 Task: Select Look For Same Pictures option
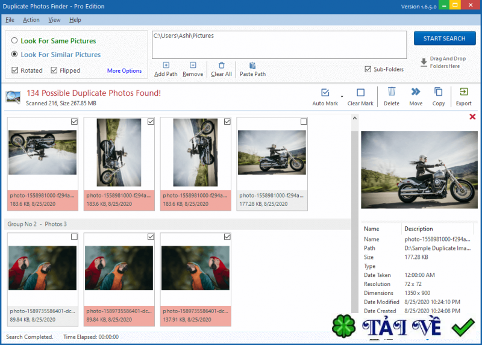pyautogui.click(x=14, y=41)
